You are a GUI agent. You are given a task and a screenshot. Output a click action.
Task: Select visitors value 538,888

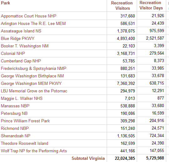tap(128, 106)
